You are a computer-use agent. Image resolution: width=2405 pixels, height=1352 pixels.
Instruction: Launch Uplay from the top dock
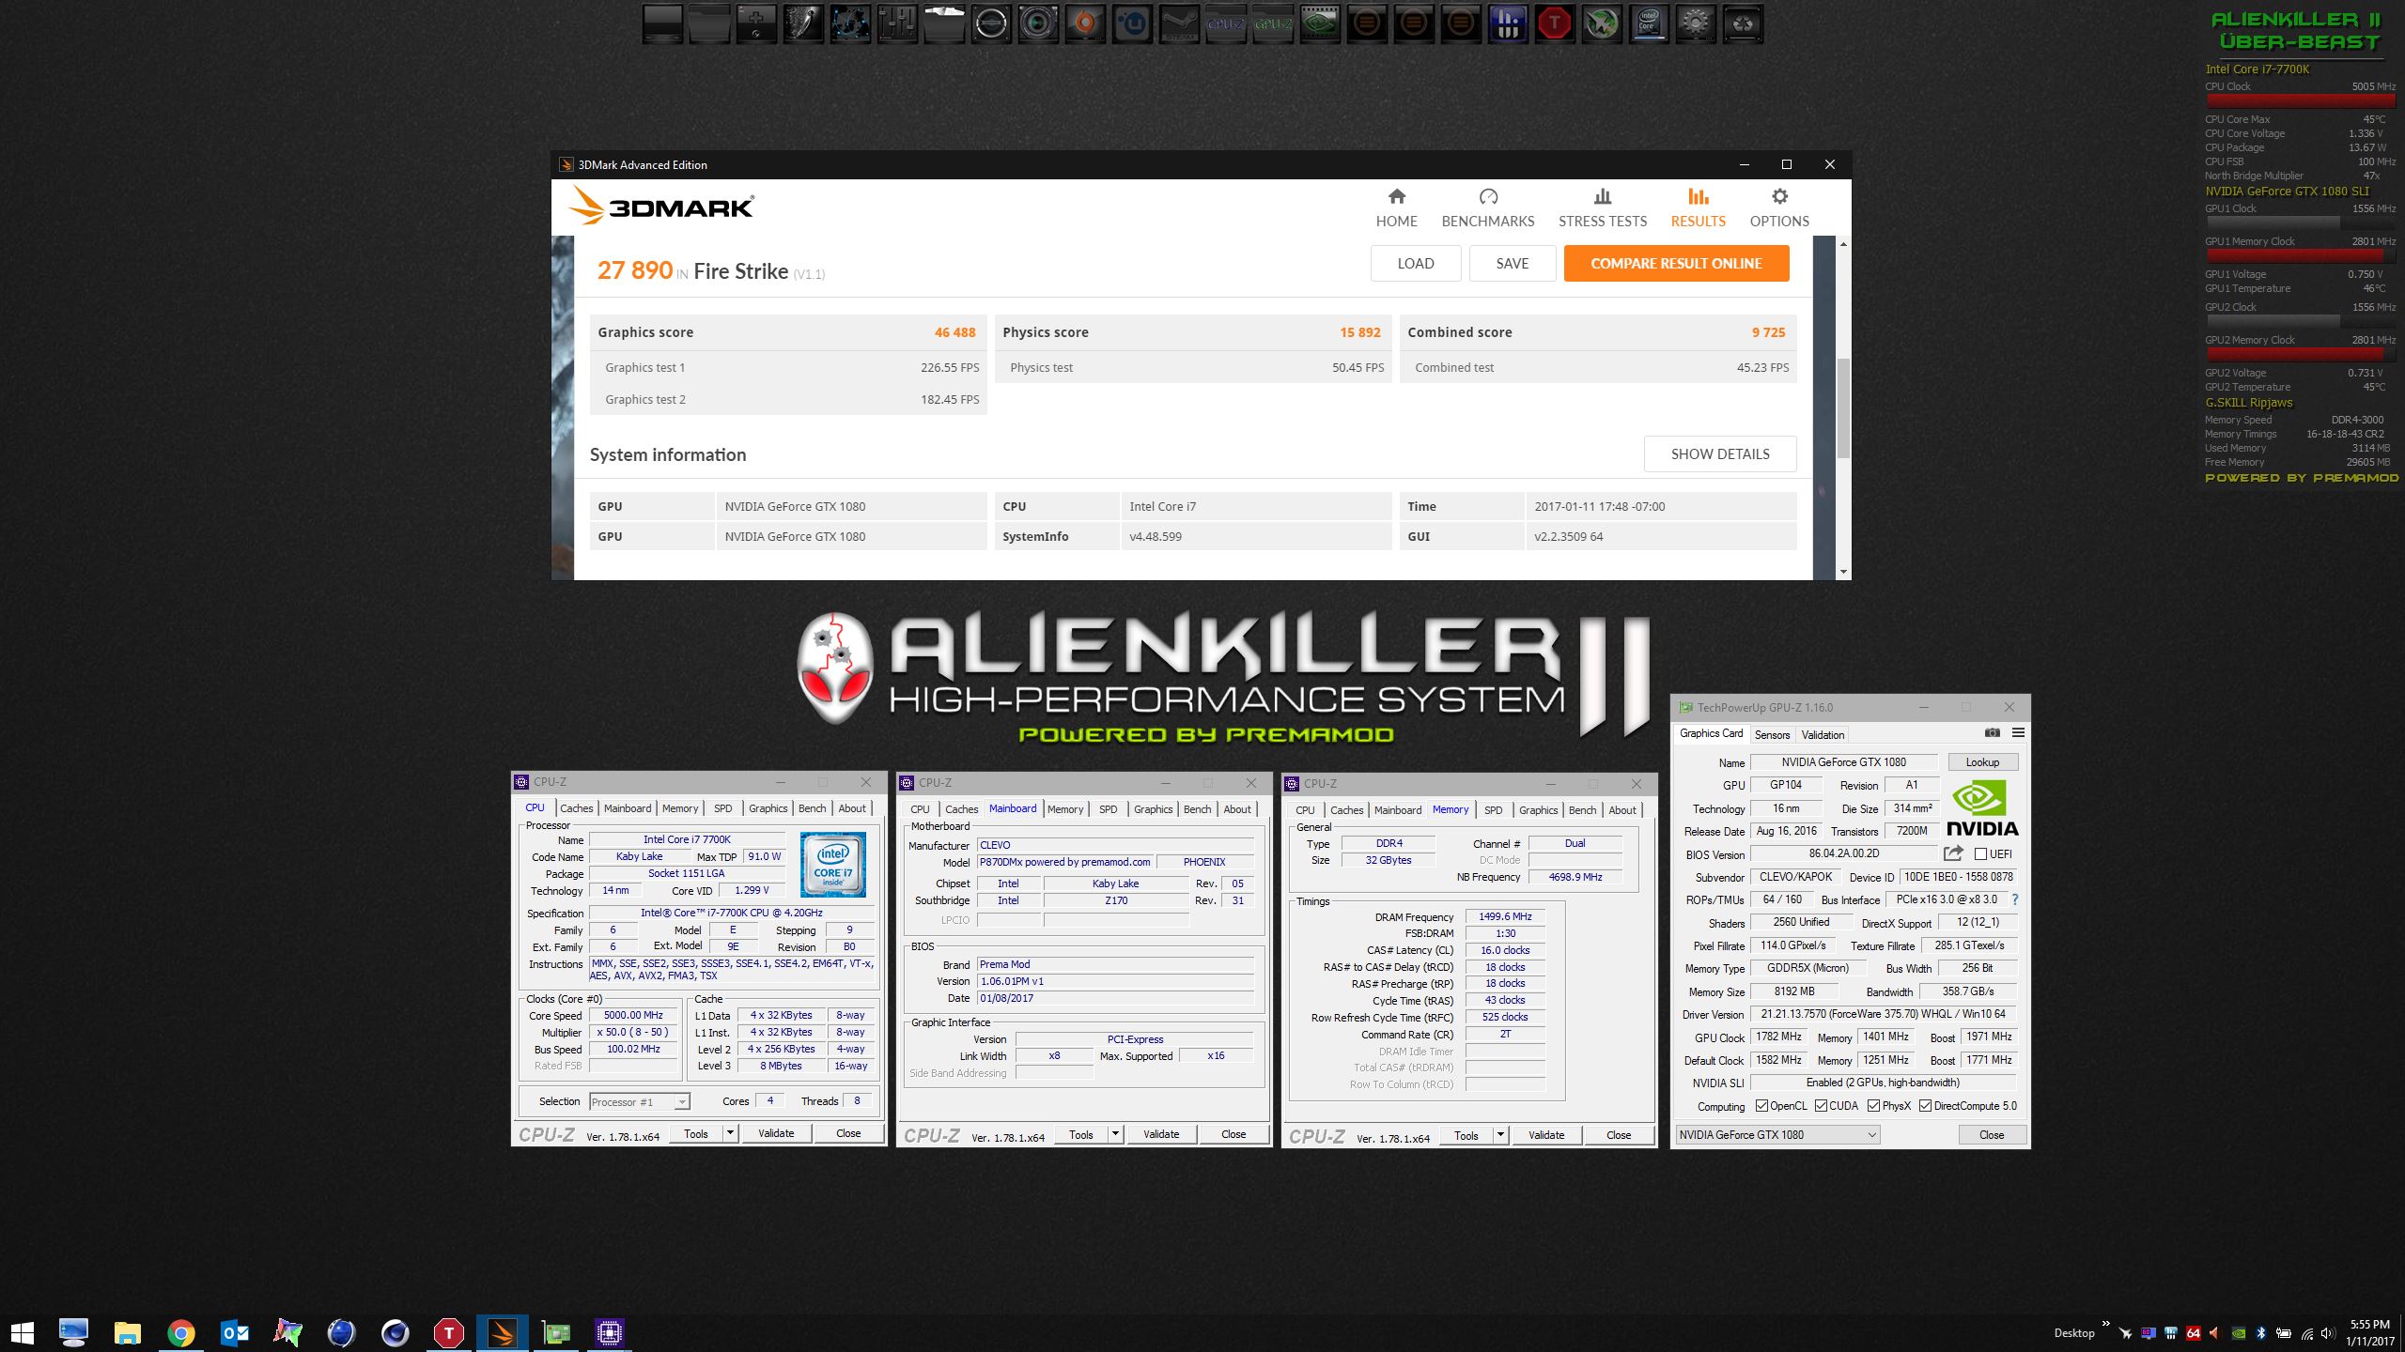[x=1132, y=23]
